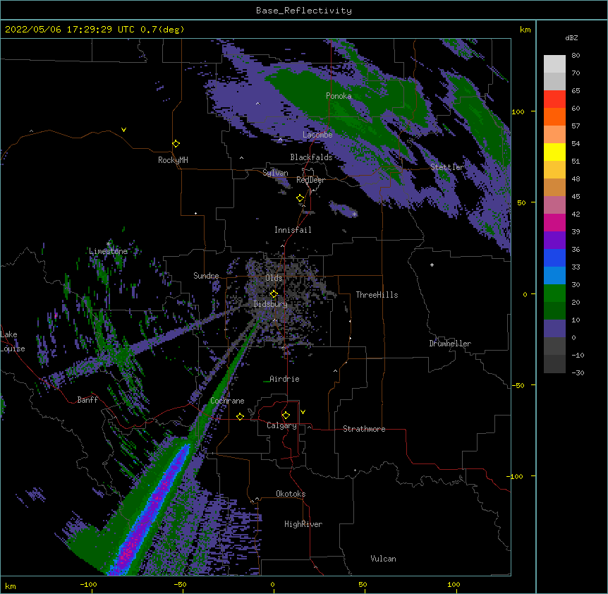Click the yellow v marker northeast of Calgary
The width and height of the screenshot is (608, 594).
coord(303,412)
